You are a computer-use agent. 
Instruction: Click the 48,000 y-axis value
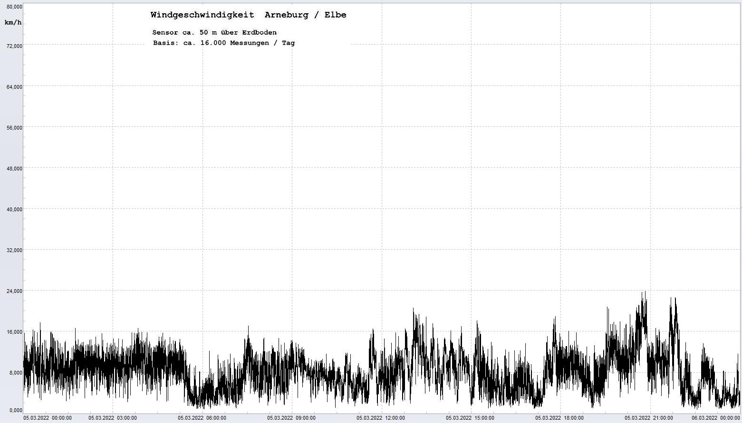point(14,169)
